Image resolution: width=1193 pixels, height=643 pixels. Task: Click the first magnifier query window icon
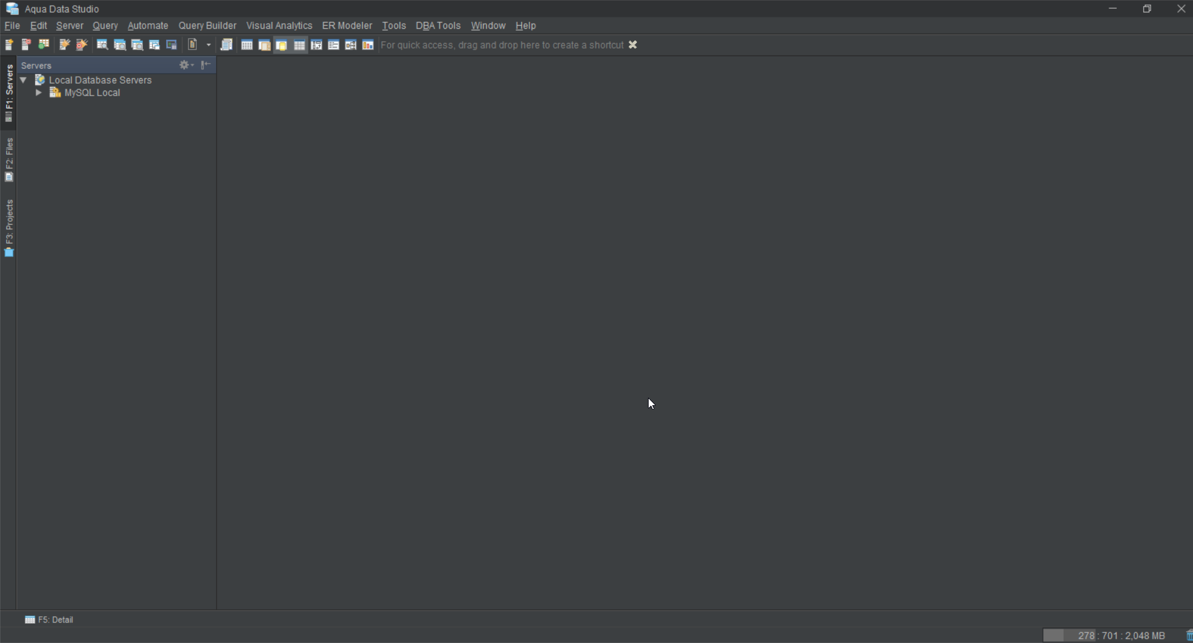pos(102,45)
